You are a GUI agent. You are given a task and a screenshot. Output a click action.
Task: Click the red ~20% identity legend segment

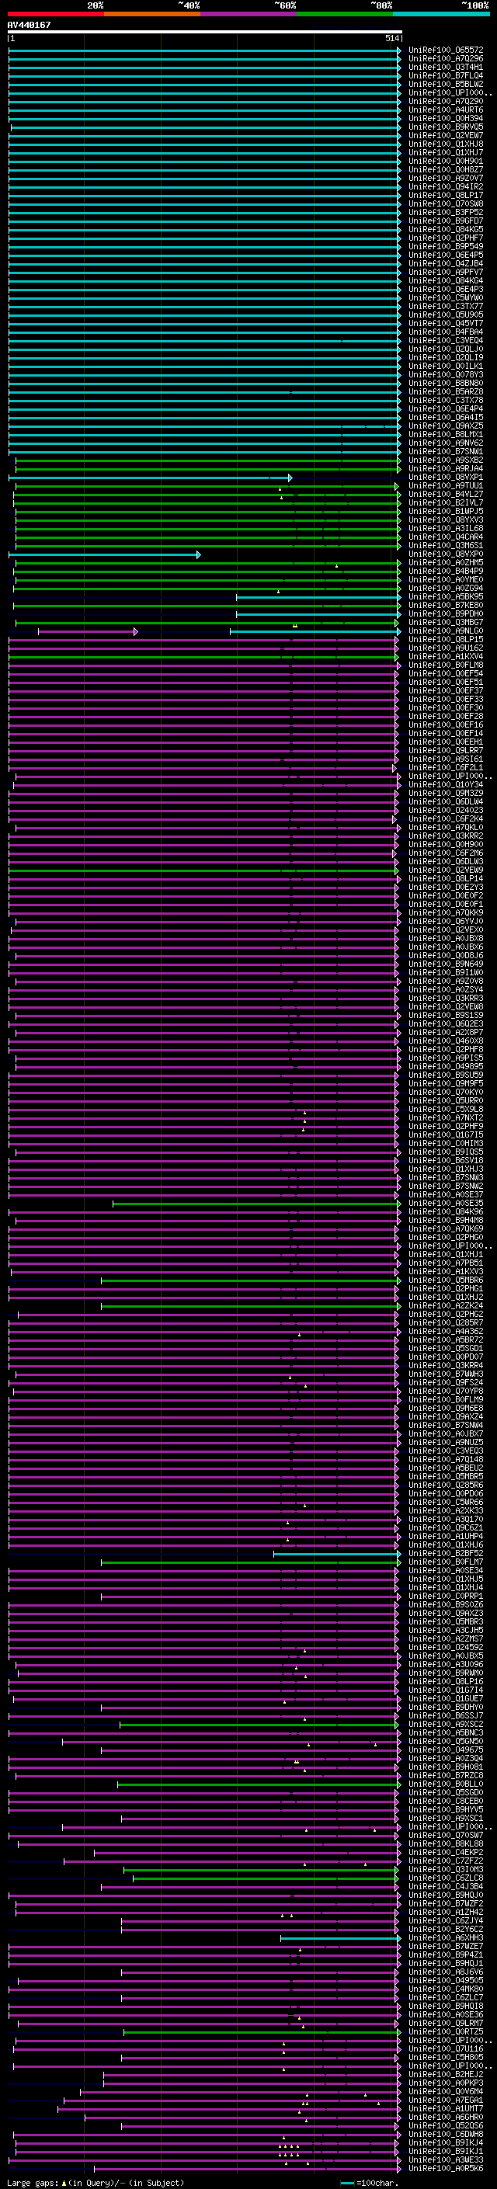(x=55, y=14)
